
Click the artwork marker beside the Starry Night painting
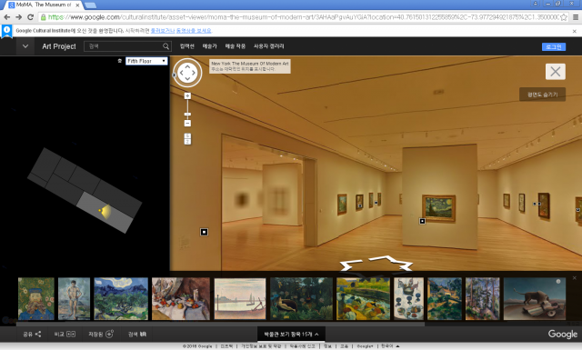(422, 221)
